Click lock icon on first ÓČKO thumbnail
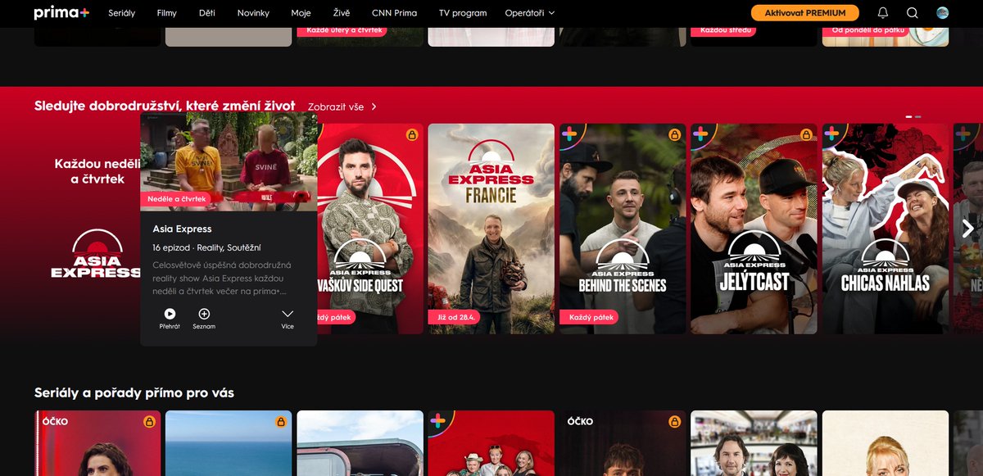This screenshot has width=983, height=476. coord(149,421)
